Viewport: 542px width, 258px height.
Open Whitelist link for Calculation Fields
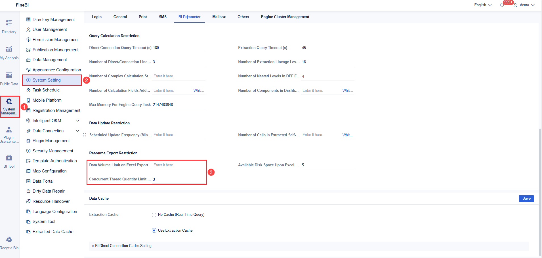click(x=199, y=91)
